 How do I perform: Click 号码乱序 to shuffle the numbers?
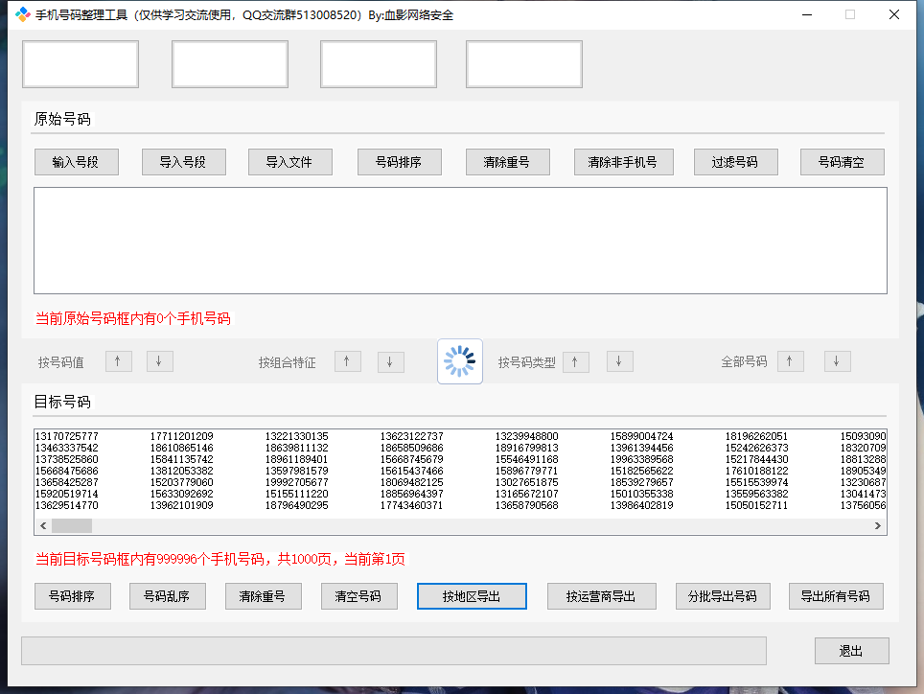click(168, 595)
